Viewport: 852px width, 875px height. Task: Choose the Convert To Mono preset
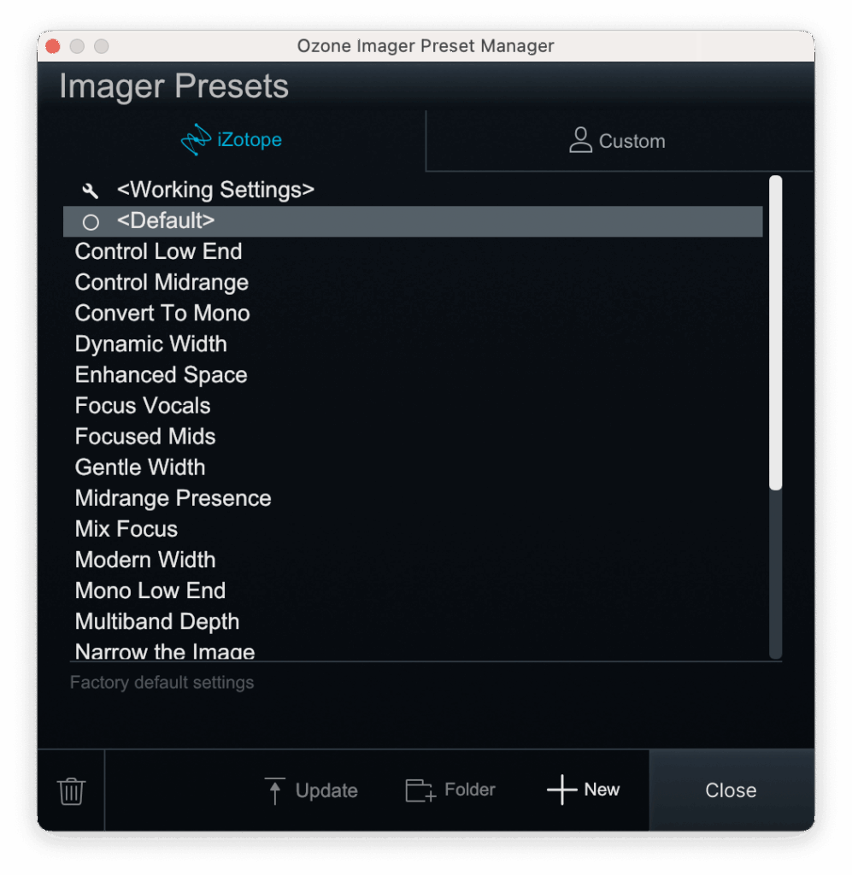tap(162, 314)
